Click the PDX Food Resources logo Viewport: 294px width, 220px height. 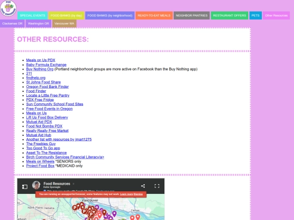(x=8, y=8)
